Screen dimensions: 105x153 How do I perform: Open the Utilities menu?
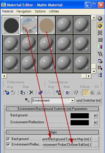tap(54, 11)
